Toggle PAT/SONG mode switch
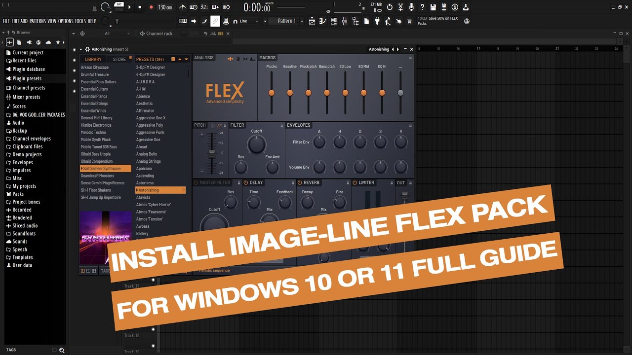The height and width of the screenshot is (355, 632). pos(119,7)
